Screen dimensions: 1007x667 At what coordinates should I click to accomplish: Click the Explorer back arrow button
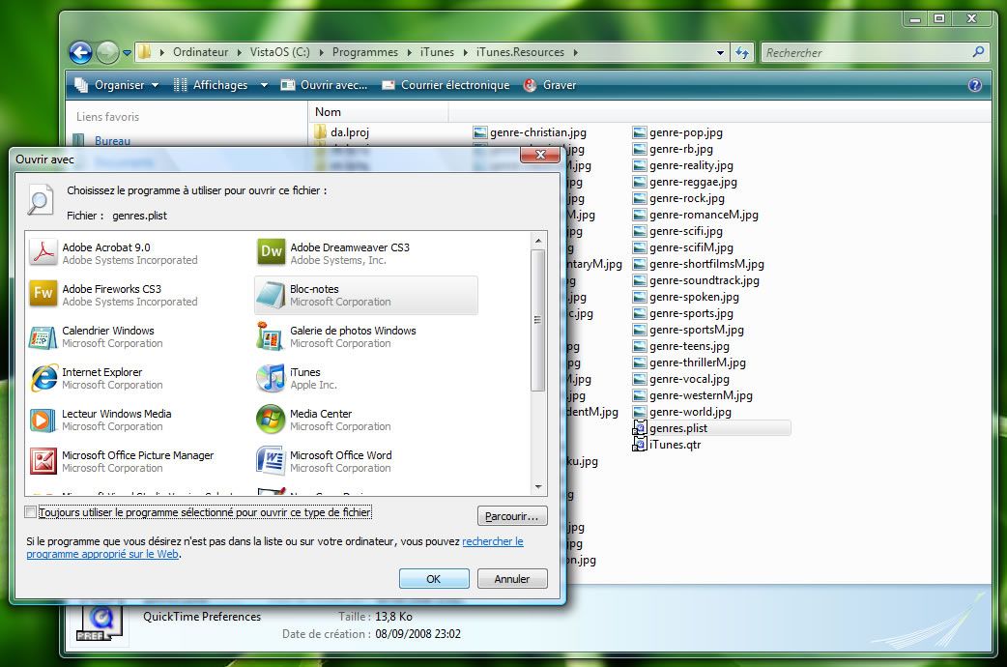[x=81, y=53]
